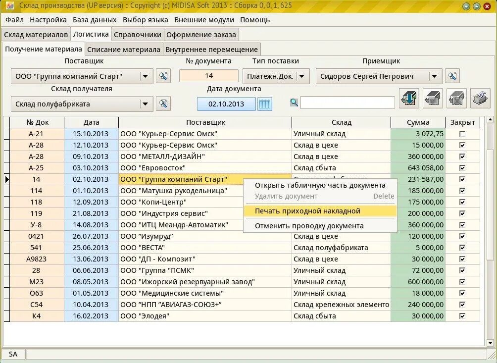This screenshot has height=363, width=497.
Task: Open the Внешние модули menu
Action: pyautogui.click(x=204, y=20)
